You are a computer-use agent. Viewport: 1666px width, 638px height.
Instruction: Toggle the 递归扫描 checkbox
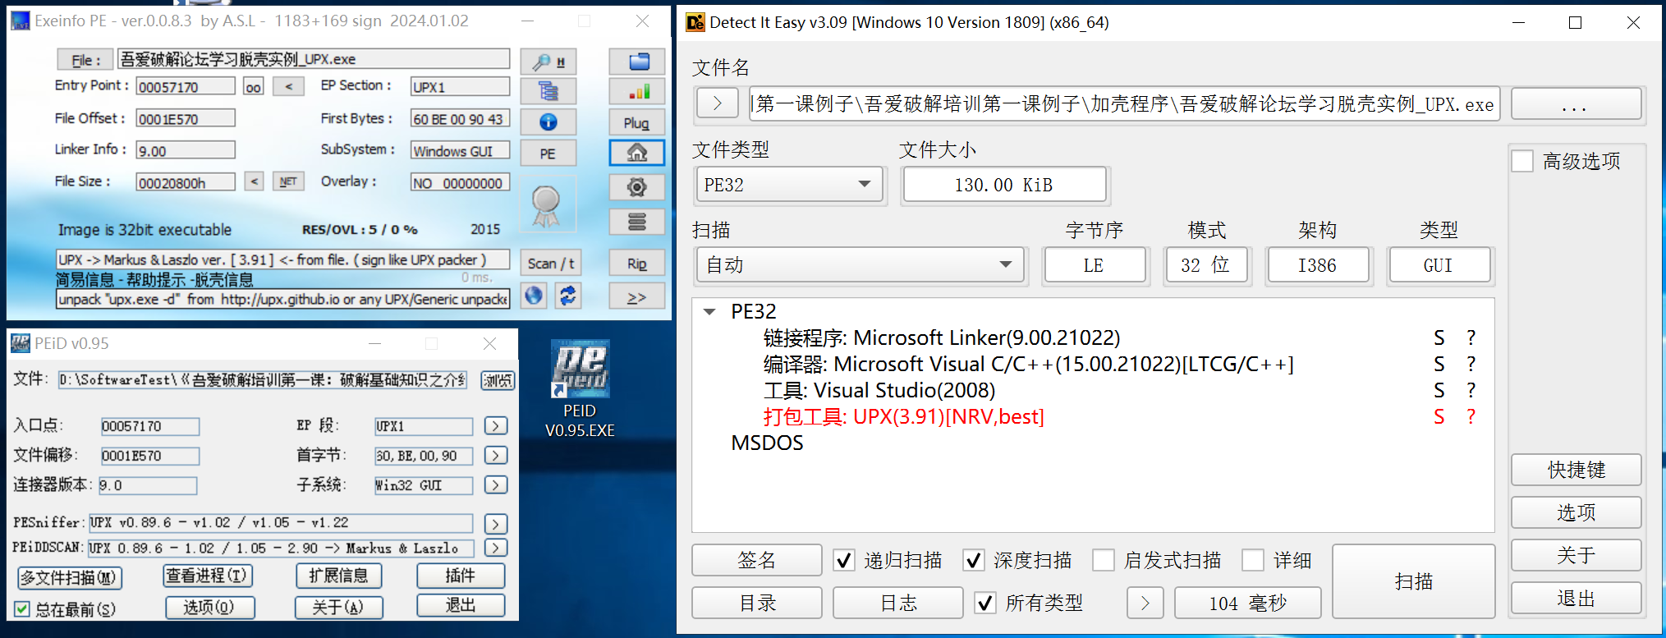843,561
